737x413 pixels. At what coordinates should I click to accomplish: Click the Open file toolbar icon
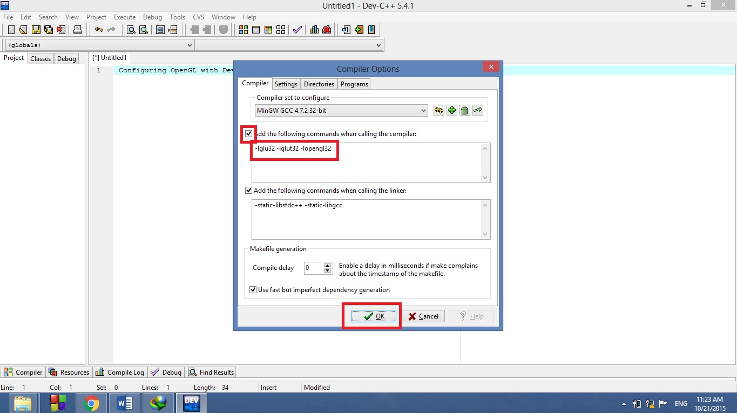[23, 30]
